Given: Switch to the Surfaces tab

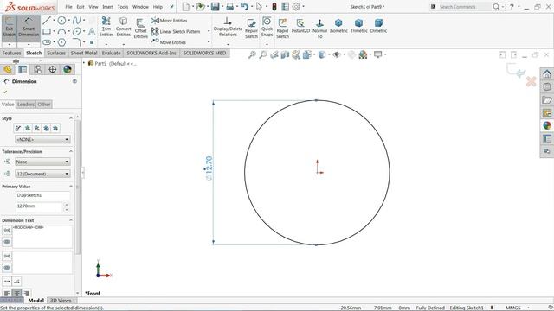Looking at the screenshot, I should click(56, 53).
